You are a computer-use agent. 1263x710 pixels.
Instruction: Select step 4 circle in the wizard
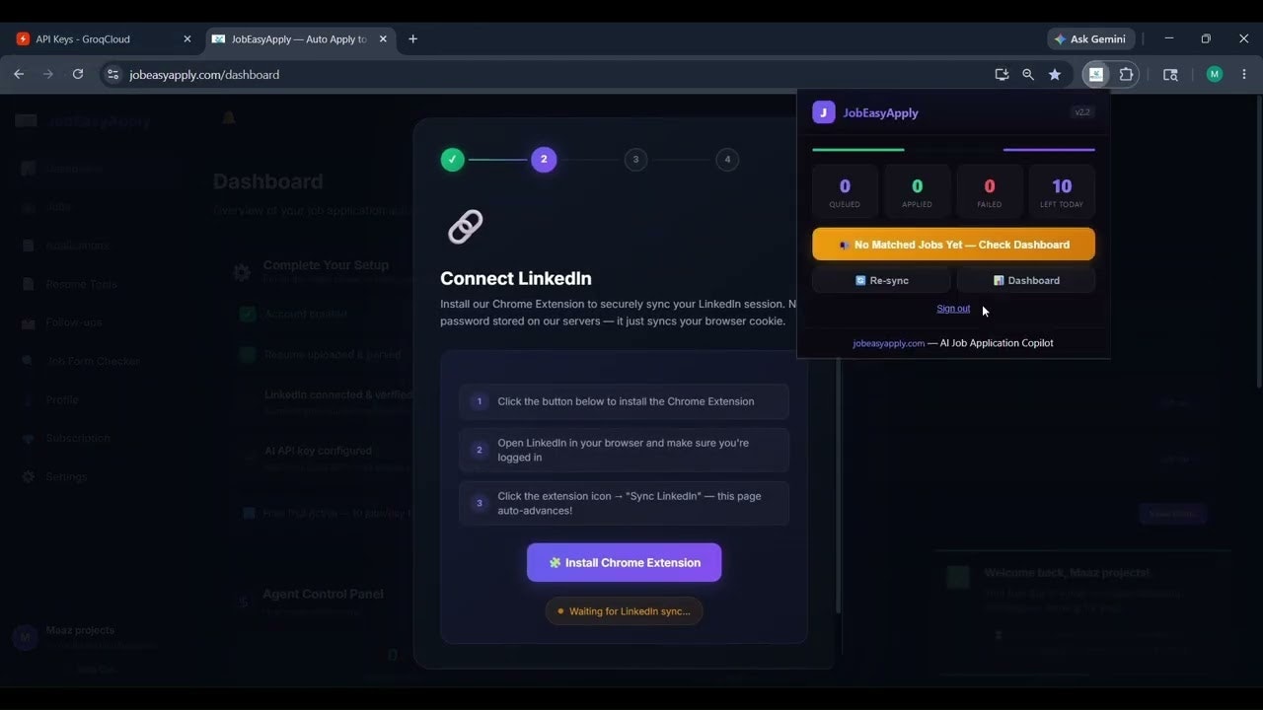click(x=727, y=159)
